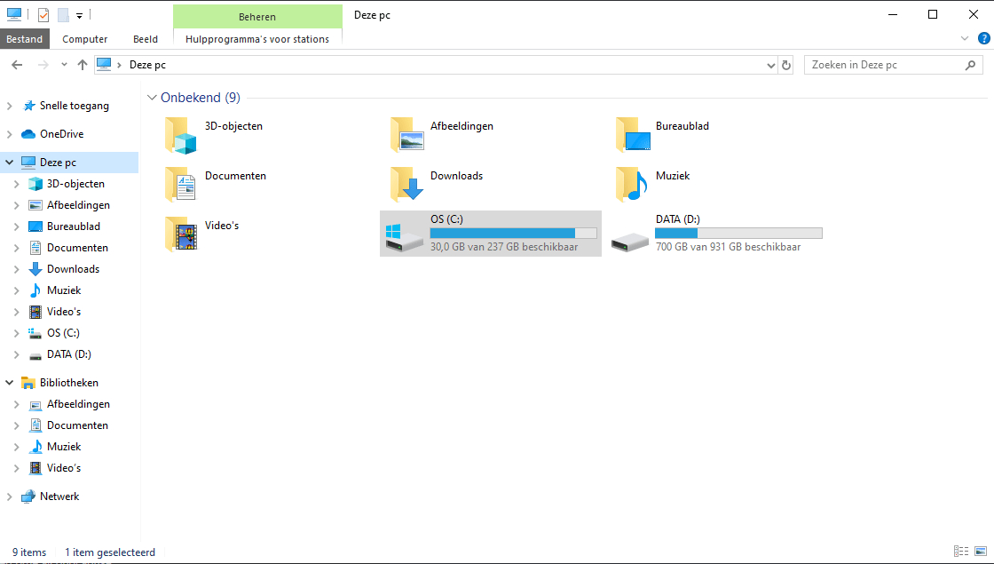Open Hulpprogramma's voor stations tab
Viewport: 994px width, 564px height.
click(257, 39)
